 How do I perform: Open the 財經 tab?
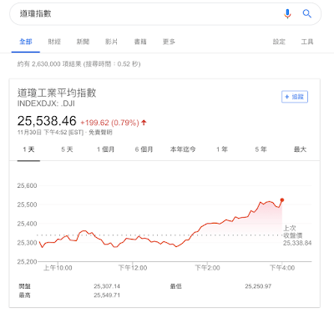[x=54, y=42]
